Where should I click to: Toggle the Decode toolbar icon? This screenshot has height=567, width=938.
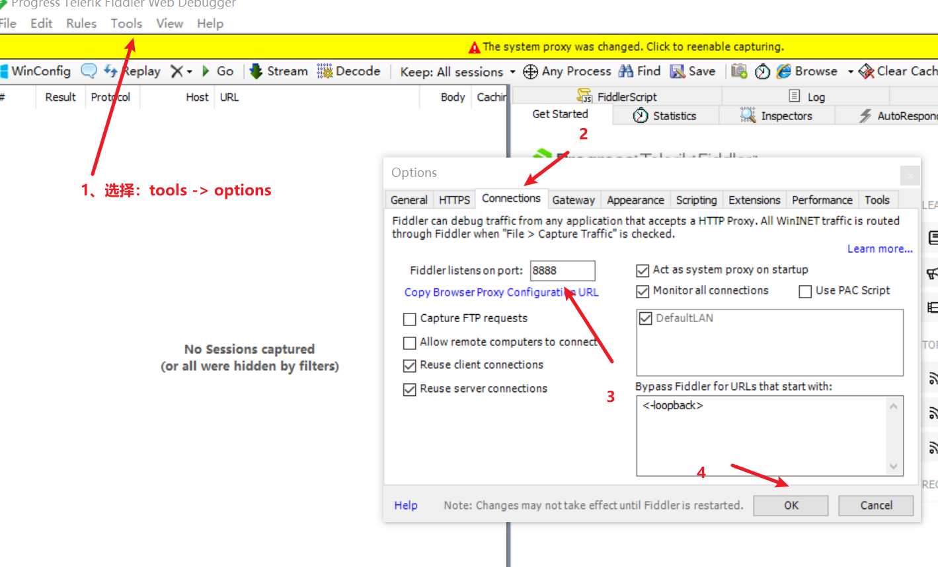coord(325,71)
